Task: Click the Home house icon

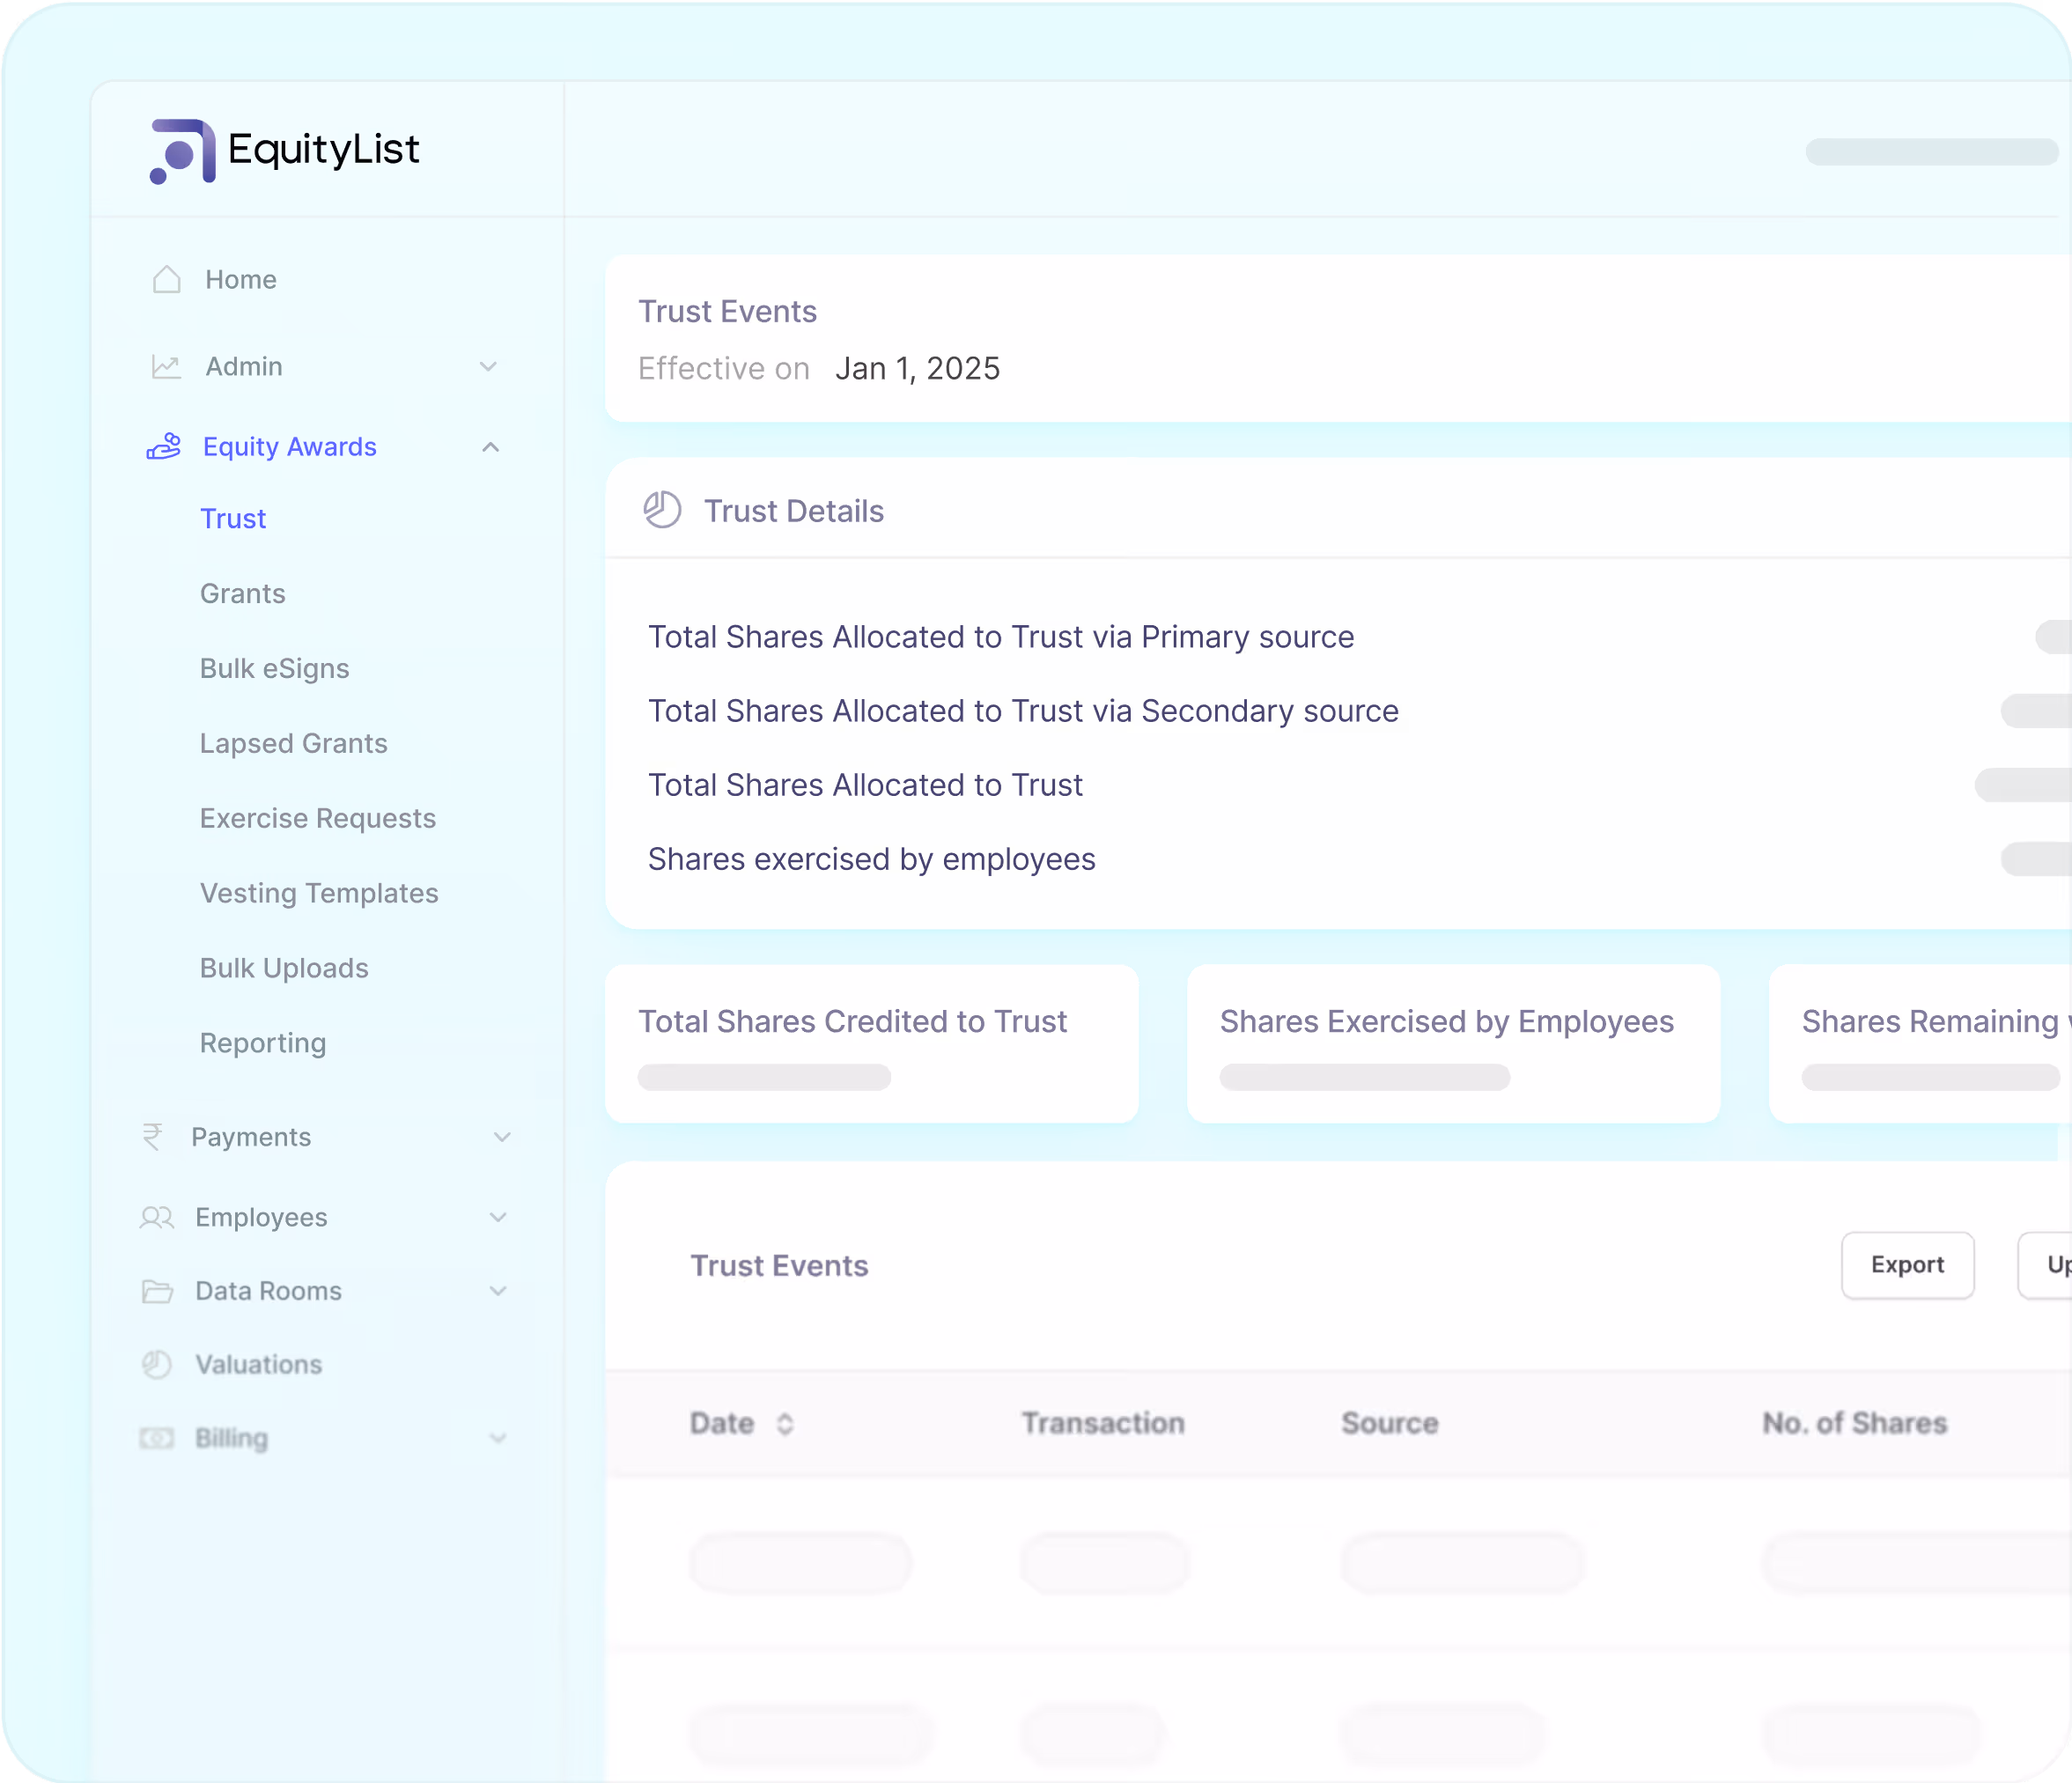Action: 167,280
